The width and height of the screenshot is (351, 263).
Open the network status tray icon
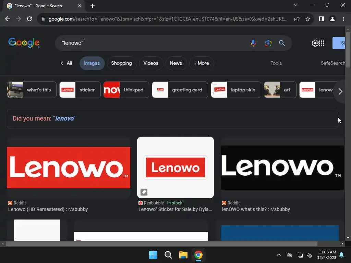point(300,255)
